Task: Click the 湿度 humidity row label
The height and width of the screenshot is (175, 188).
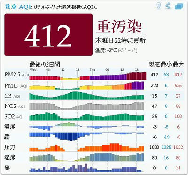Action: point(9,157)
